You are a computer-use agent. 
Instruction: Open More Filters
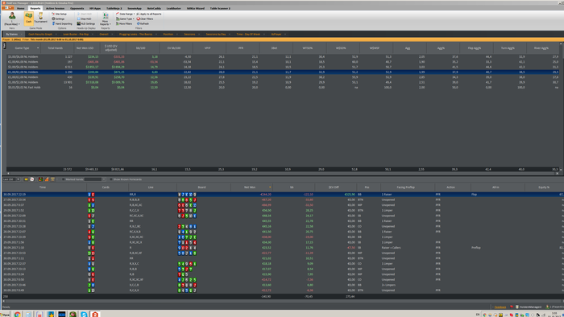[x=124, y=23]
